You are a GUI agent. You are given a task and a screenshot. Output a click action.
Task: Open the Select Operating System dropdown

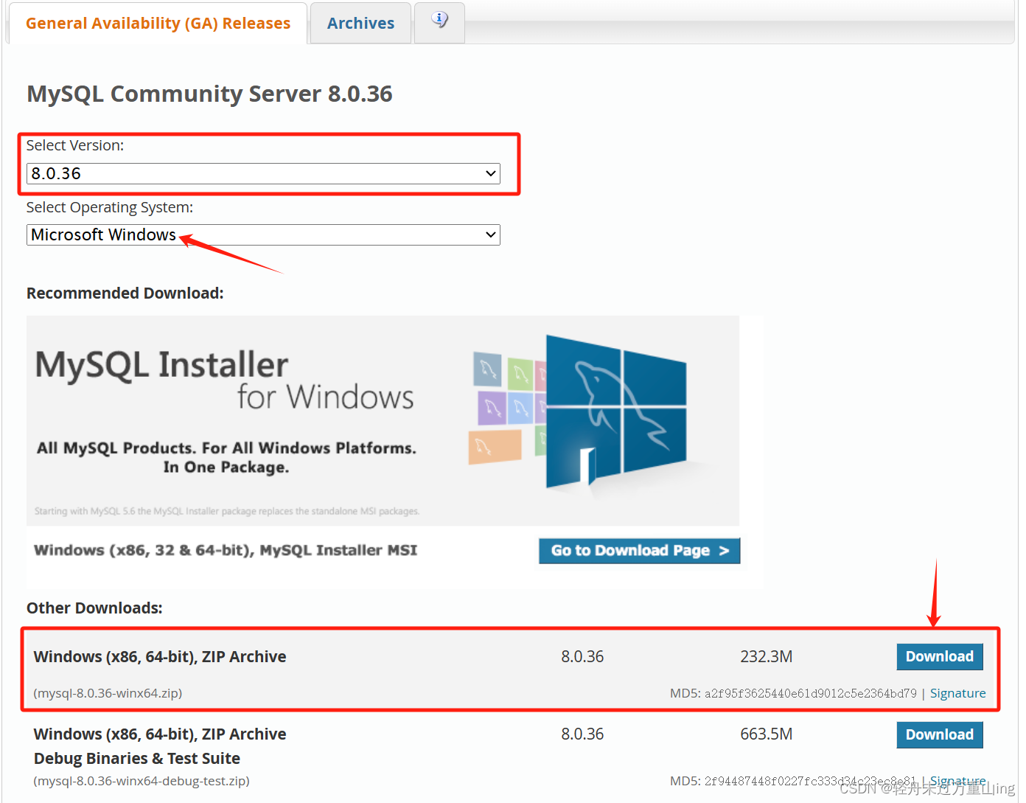pos(263,235)
